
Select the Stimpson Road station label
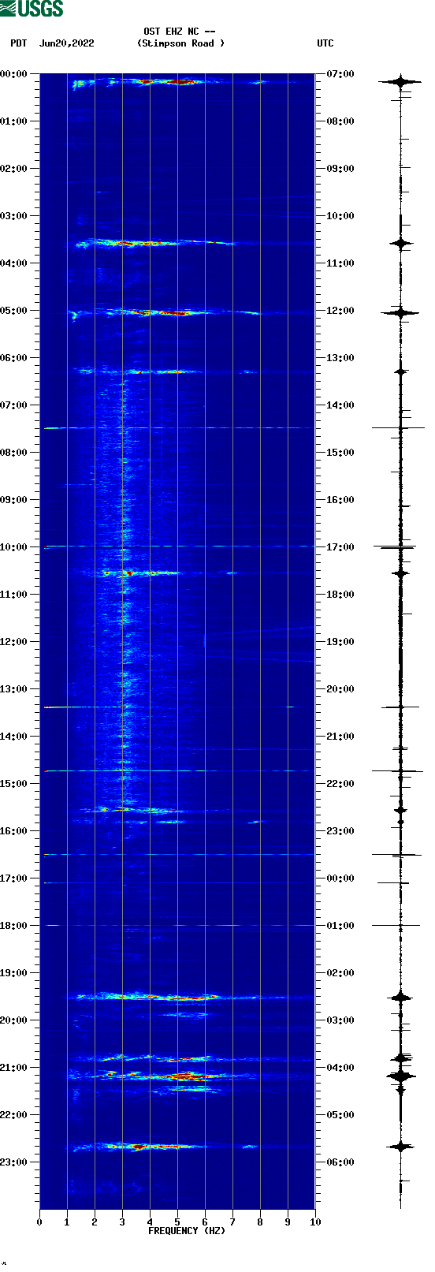point(180,43)
